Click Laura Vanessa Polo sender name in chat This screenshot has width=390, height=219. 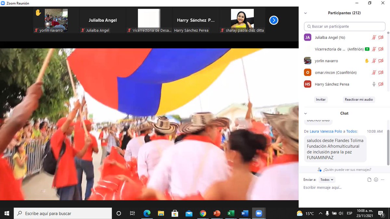pos(325,131)
